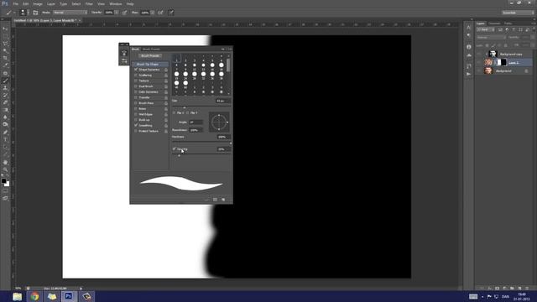This screenshot has width=537, height=302.
Task: Click the brush angle roundness circle control
Action: pyautogui.click(x=219, y=122)
